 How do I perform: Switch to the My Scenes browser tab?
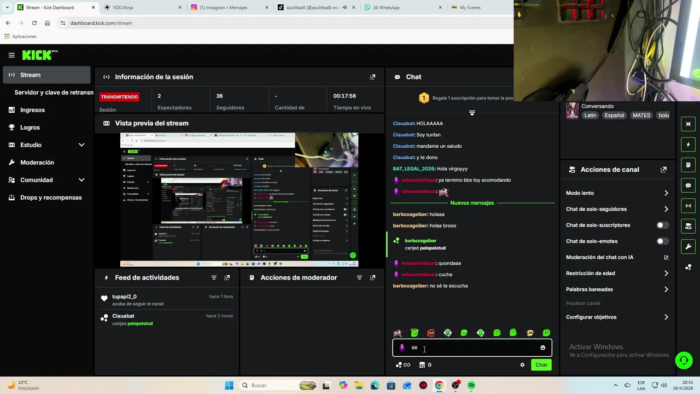pos(479,8)
